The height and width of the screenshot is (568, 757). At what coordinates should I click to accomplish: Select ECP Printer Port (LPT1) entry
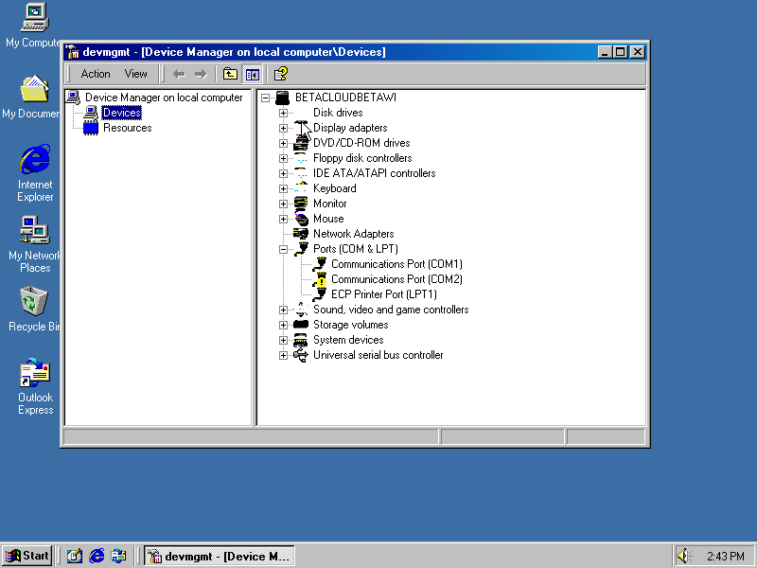[x=384, y=294]
